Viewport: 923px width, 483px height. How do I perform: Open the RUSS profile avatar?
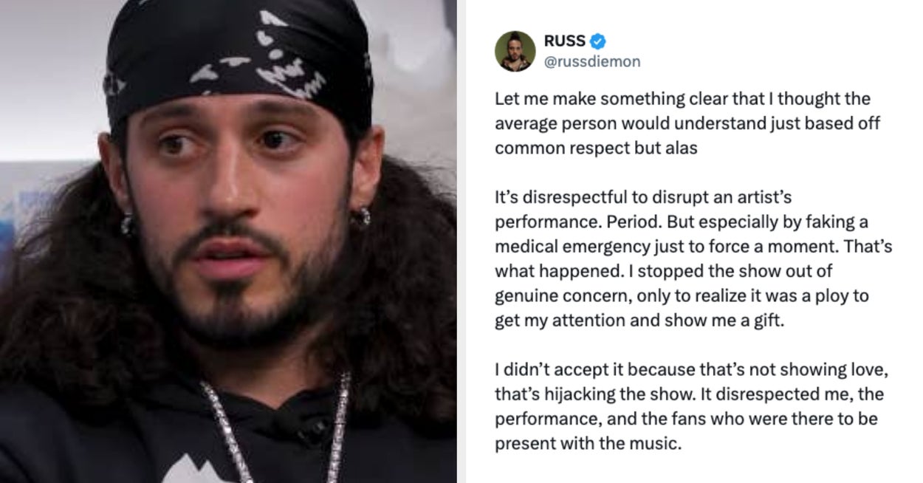(x=515, y=51)
